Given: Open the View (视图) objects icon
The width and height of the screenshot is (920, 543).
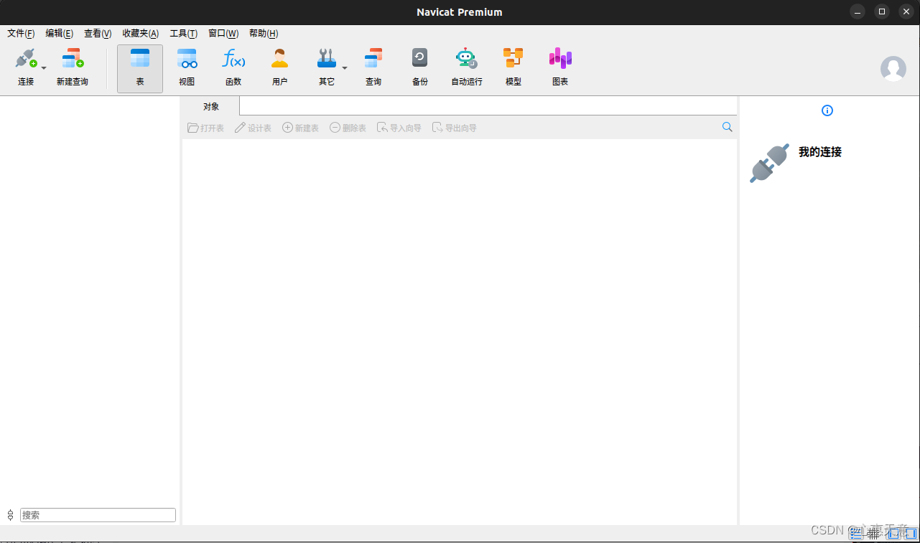Looking at the screenshot, I should pyautogui.click(x=187, y=58).
